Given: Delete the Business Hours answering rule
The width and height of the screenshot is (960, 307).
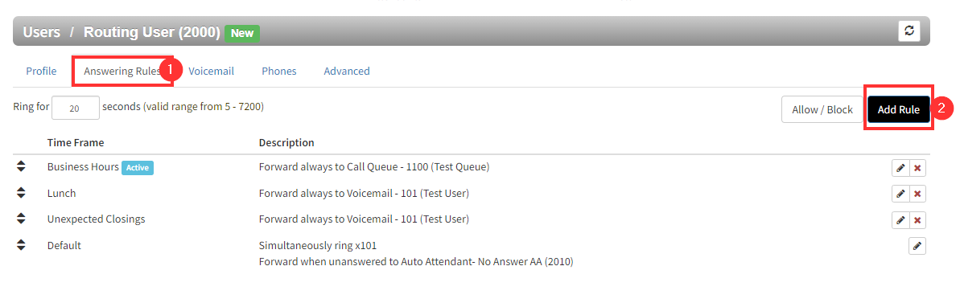Looking at the screenshot, I should tap(917, 168).
